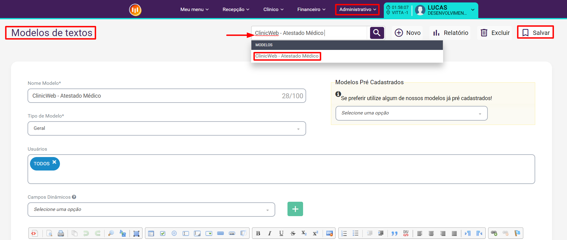Image resolution: width=567 pixels, height=240 pixels.
Task: Click the help icon beside Campos Dinâmicos
Action: pos(74,197)
